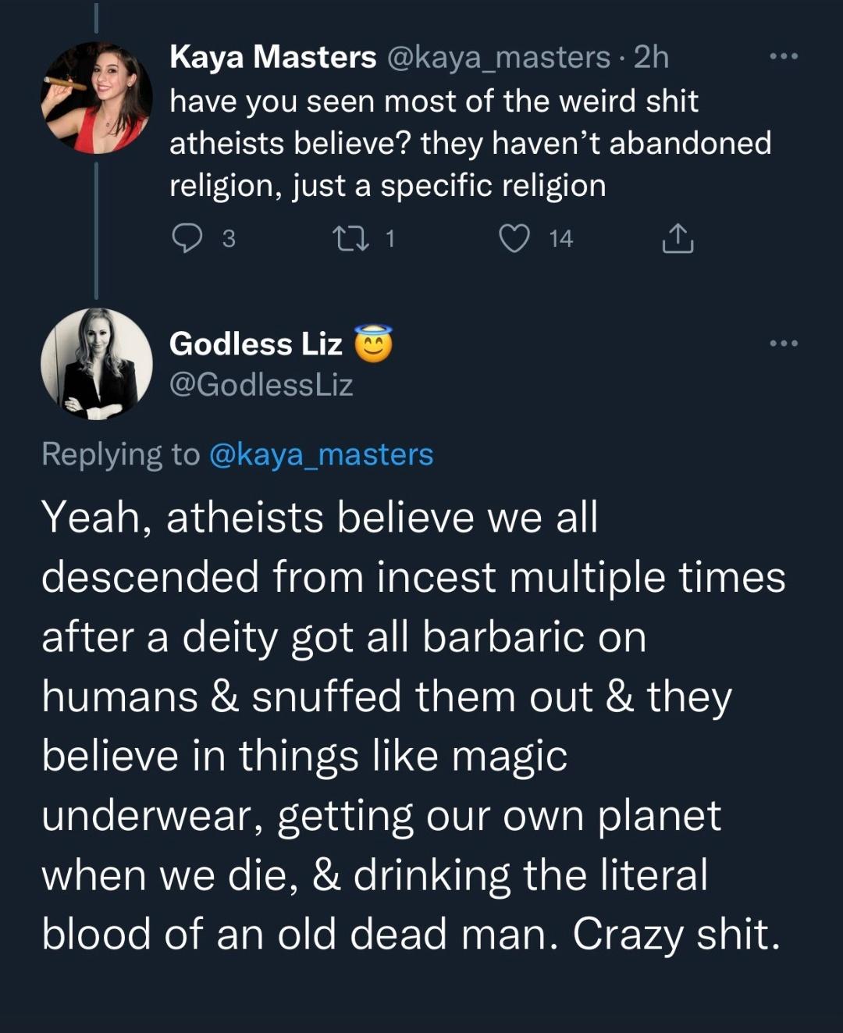Reply to Kaya Masters' tweet

coord(187,238)
